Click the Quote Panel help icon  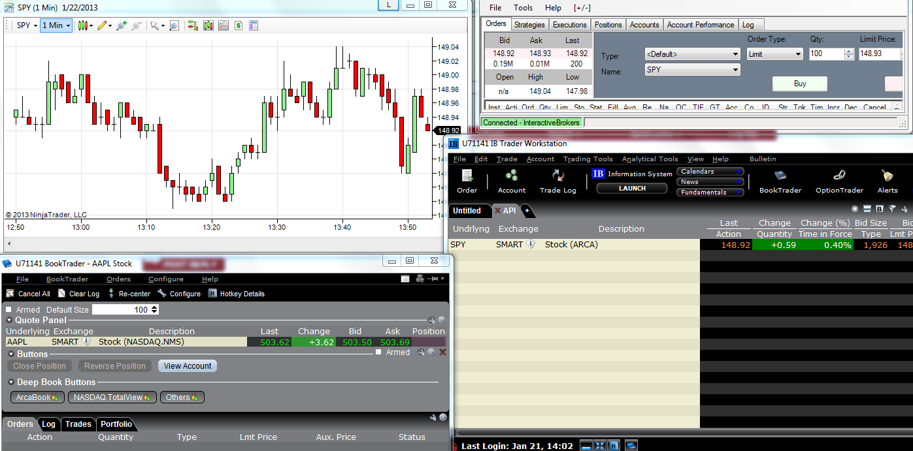[x=442, y=320]
